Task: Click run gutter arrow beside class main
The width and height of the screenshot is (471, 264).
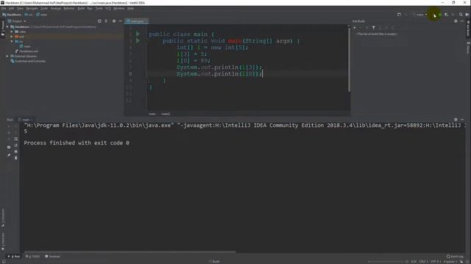Action: point(138,34)
